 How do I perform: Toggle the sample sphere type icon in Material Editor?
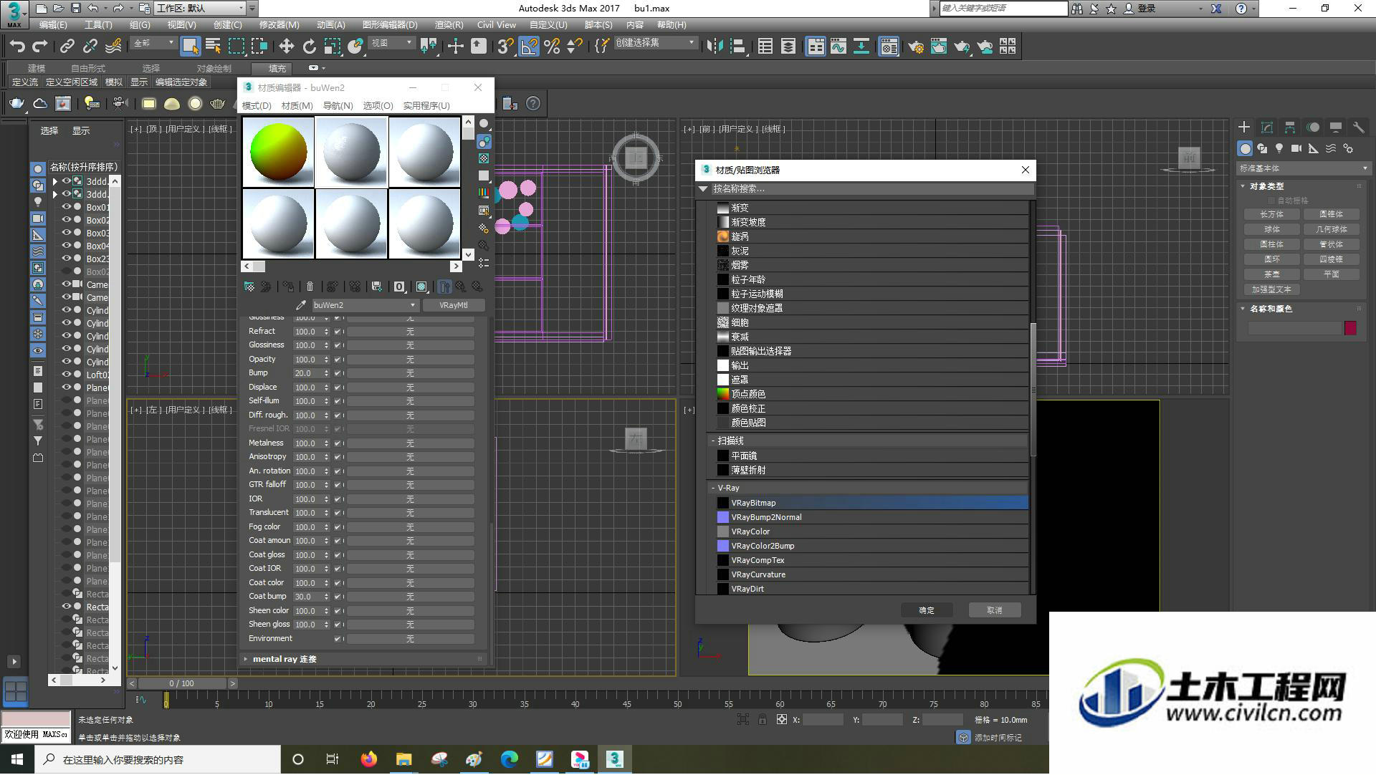[x=484, y=124]
